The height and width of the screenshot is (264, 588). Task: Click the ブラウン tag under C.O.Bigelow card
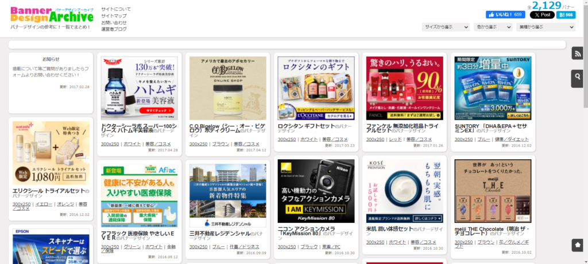(x=220, y=144)
